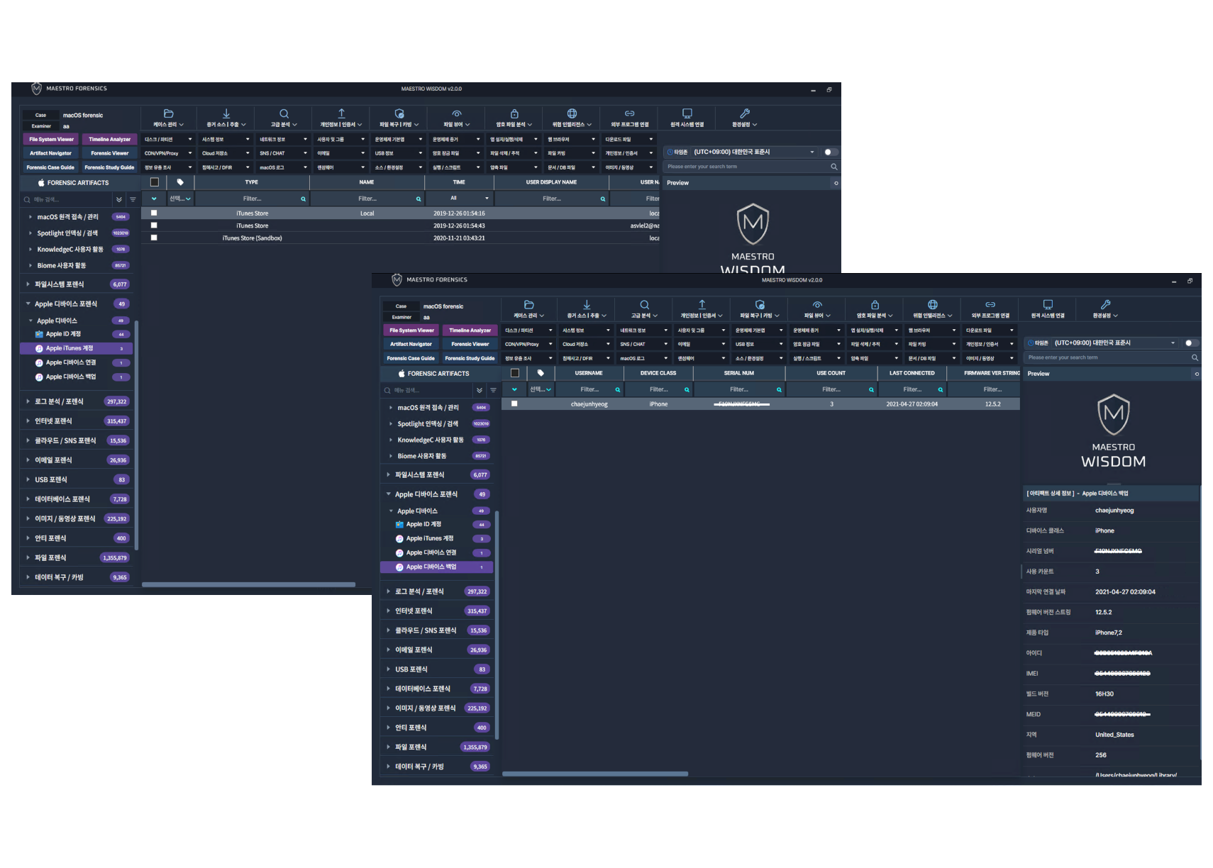Open 디스크 / 파티션 dropdown in front window
This screenshot has width=1213, height=868.
tap(527, 330)
